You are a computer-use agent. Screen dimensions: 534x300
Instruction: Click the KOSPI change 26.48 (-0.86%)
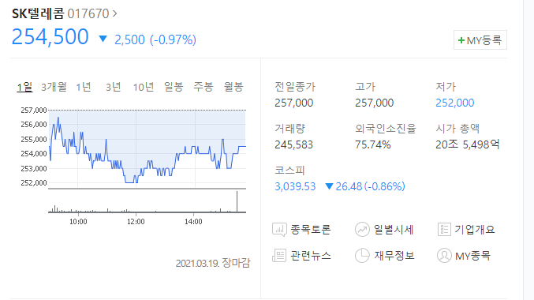(370, 186)
